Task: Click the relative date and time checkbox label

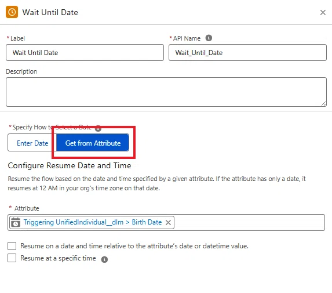Action: pos(134,246)
